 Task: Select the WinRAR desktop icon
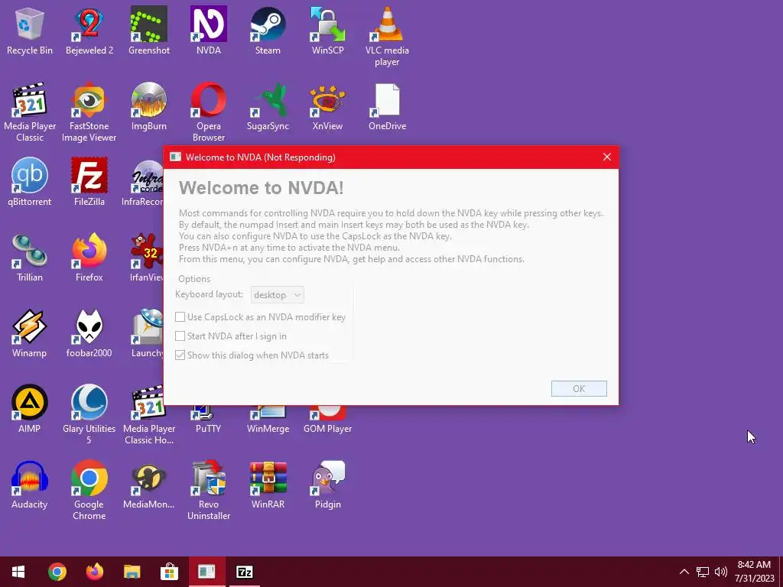click(x=268, y=485)
